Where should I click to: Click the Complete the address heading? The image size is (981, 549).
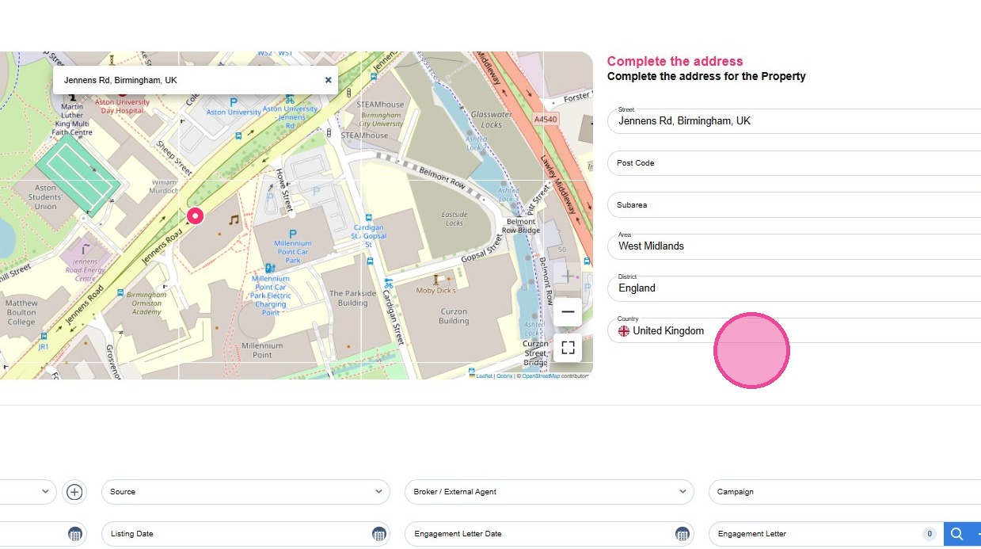675,61
